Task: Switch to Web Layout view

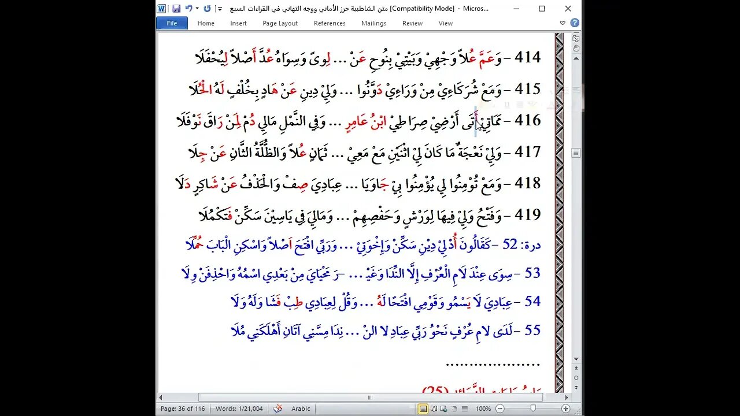Action: point(444,408)
